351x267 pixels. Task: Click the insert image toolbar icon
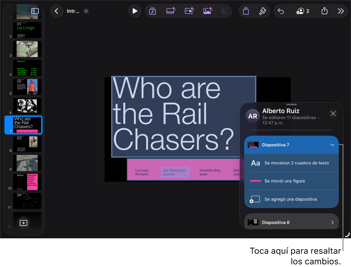tap(208, 11)
